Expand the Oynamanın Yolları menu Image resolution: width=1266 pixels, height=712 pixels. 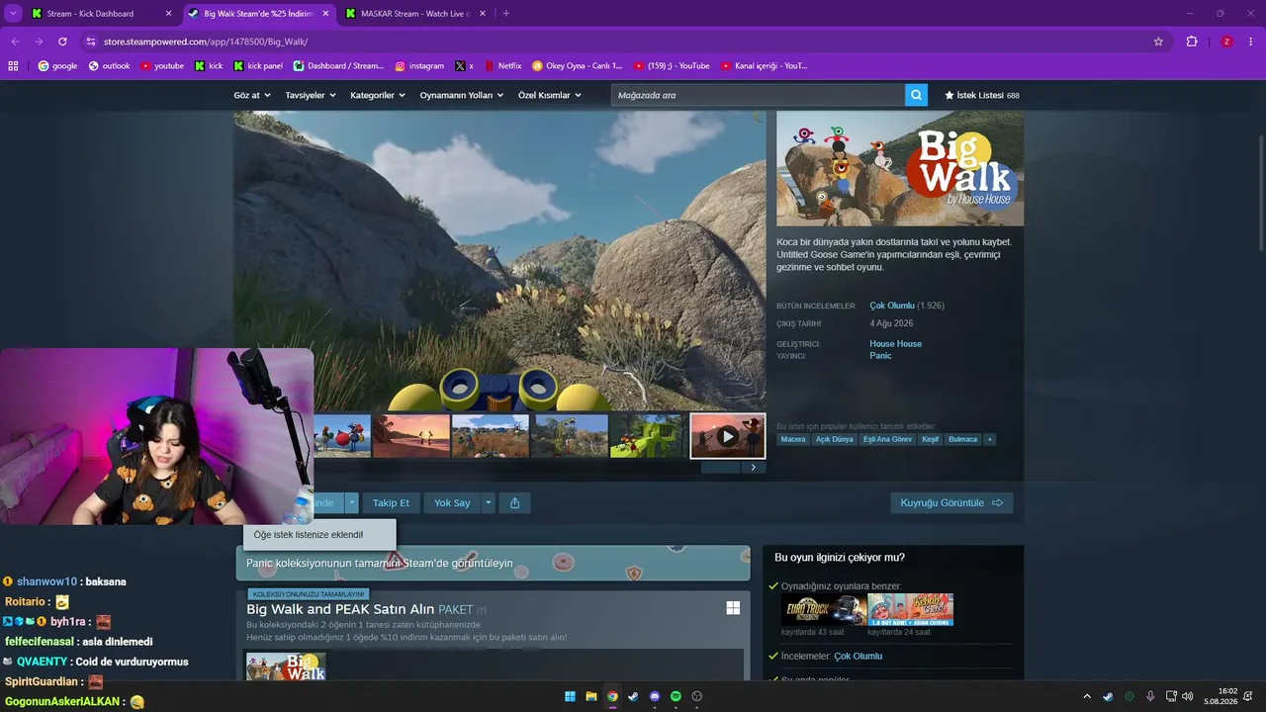[462, 95]
